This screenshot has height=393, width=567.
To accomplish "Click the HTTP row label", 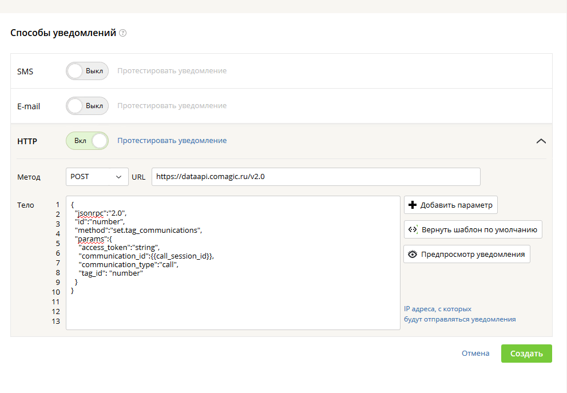I will [x=27, y=141].
